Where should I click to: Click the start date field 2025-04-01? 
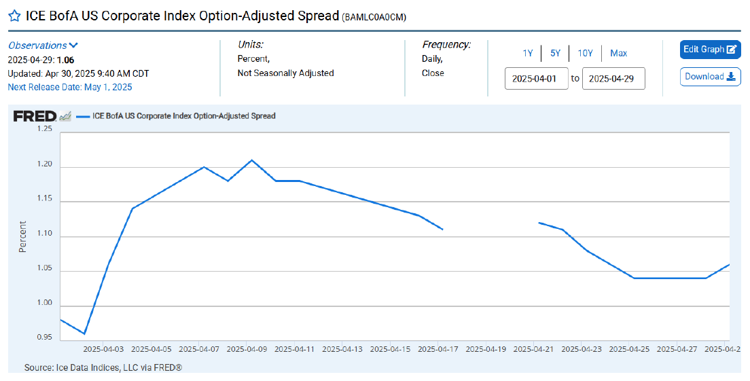coord(536,79)
